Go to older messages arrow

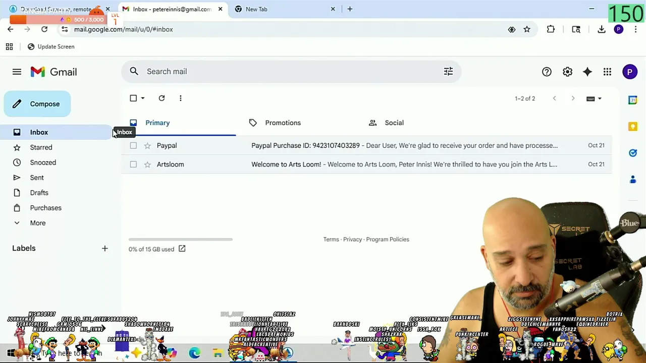point(573,98)
